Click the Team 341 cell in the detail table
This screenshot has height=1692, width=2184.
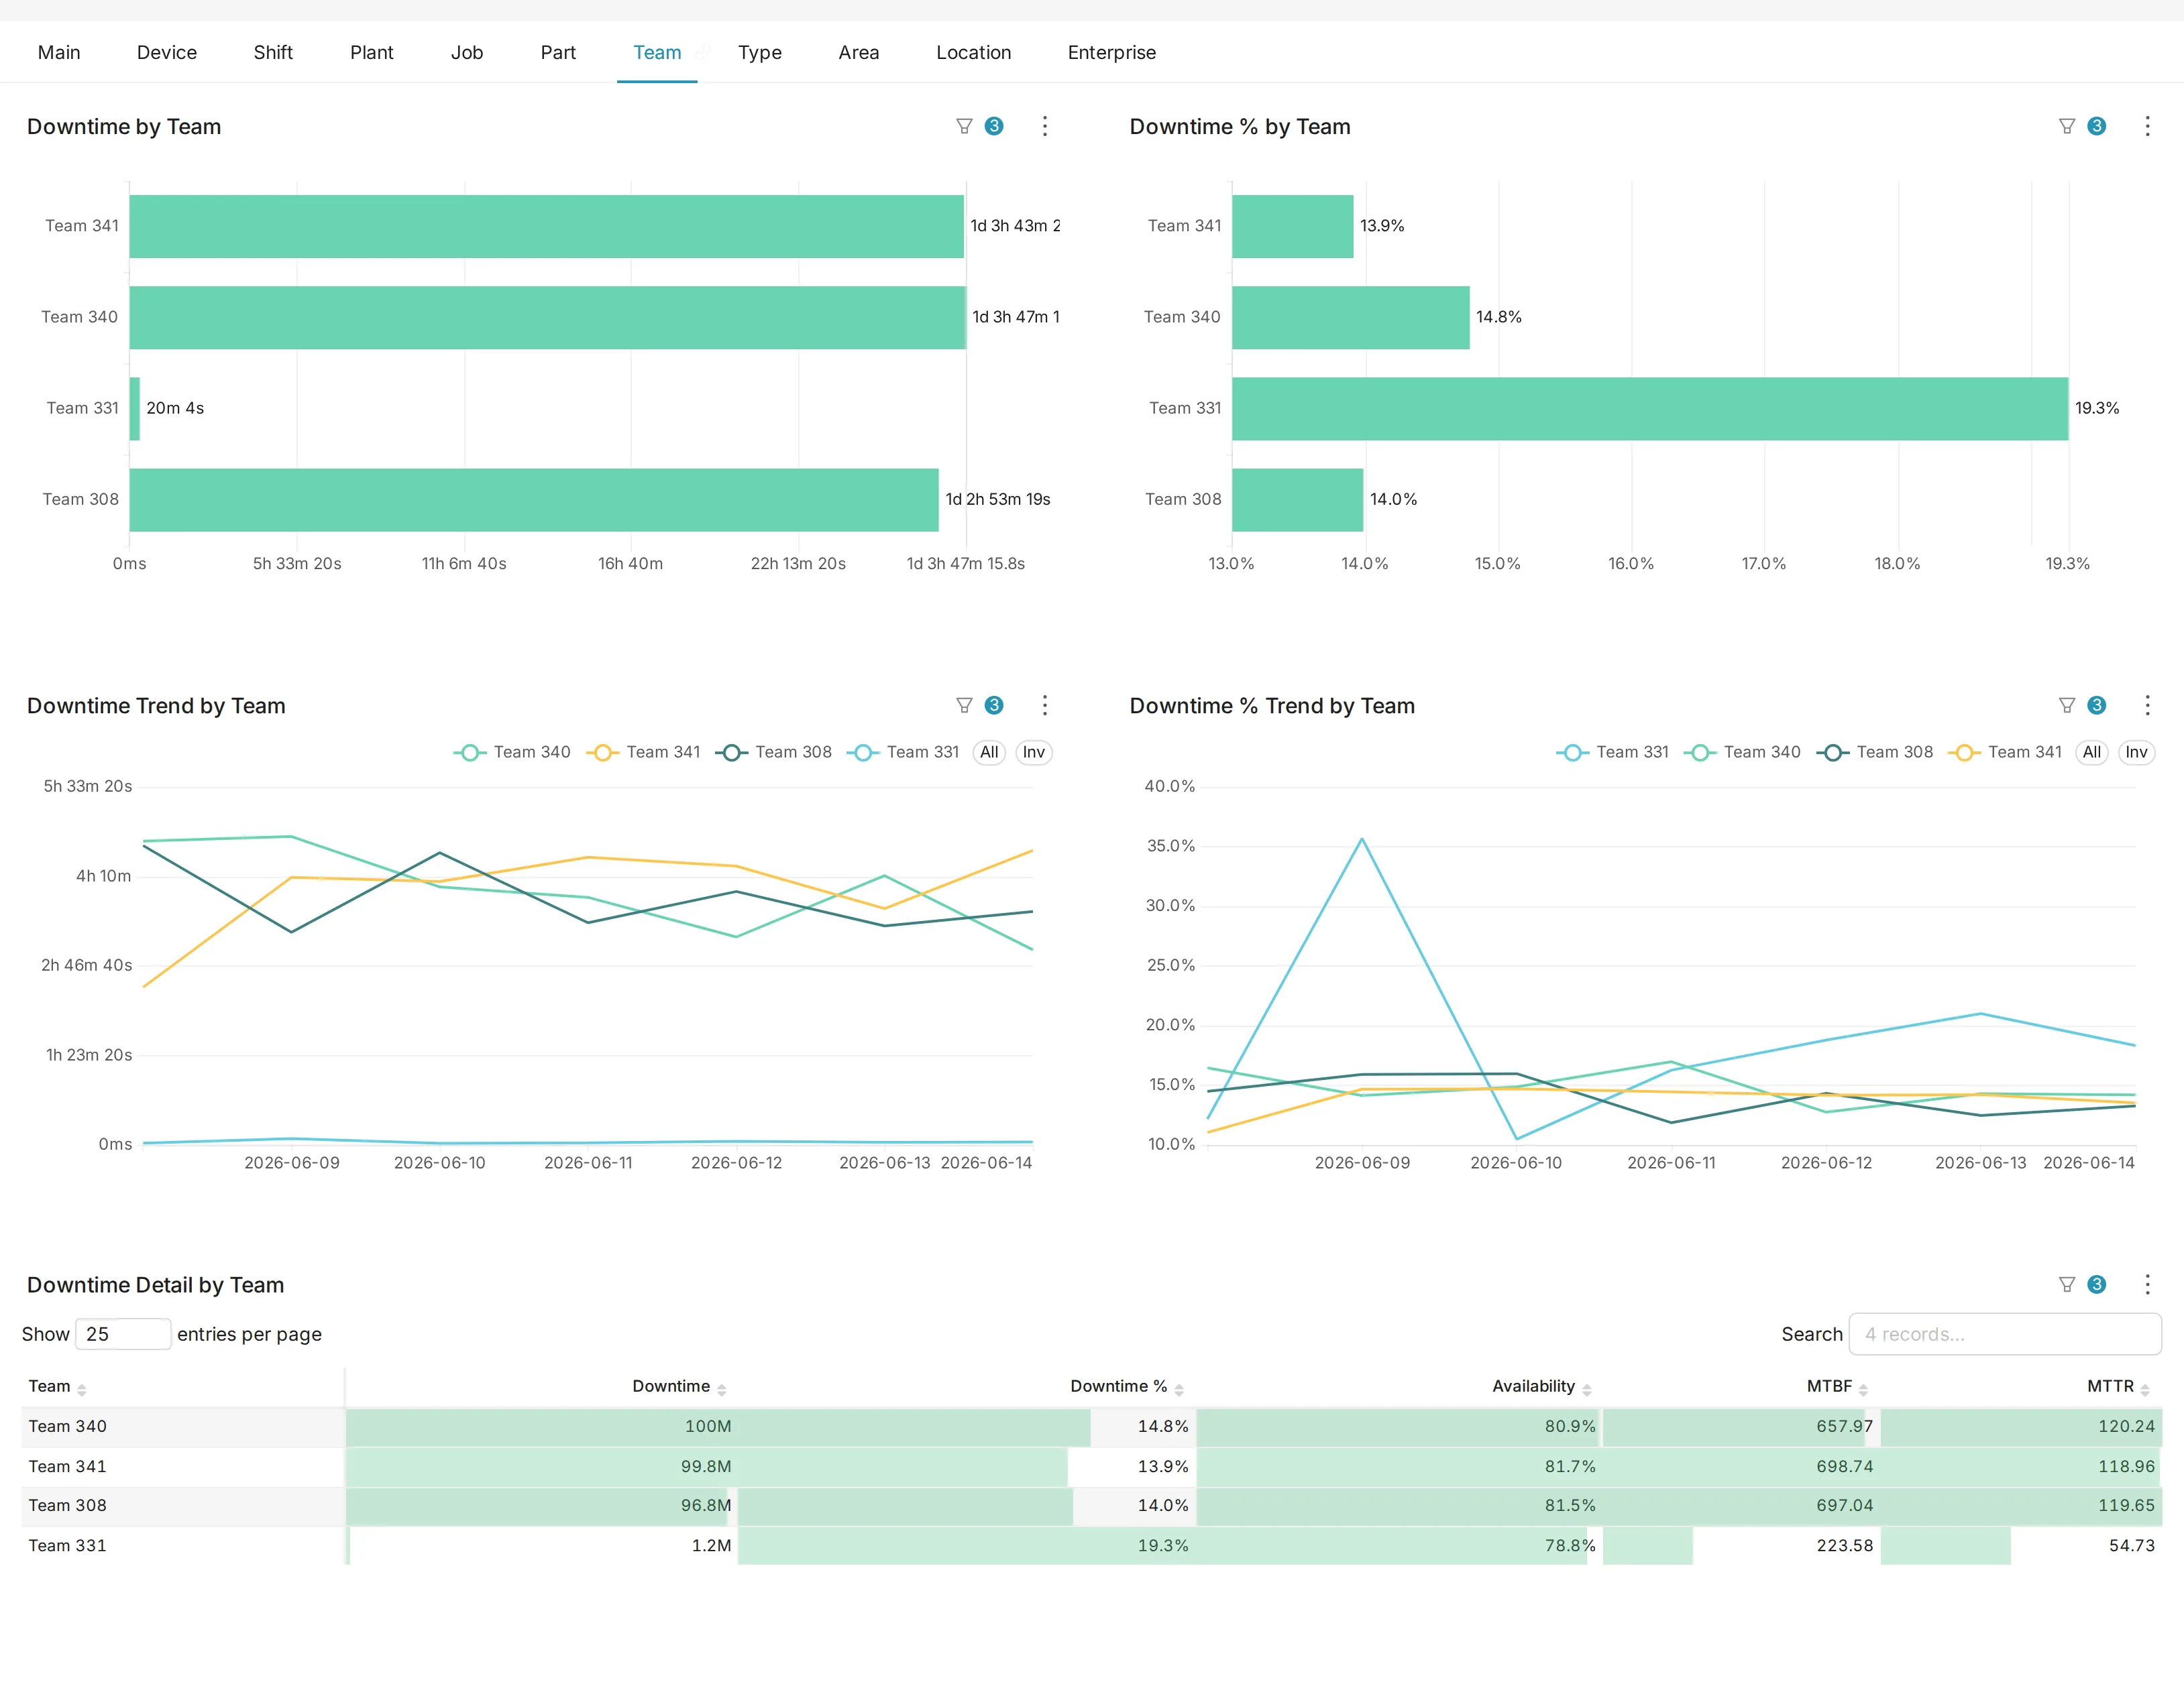(183, 1466)
